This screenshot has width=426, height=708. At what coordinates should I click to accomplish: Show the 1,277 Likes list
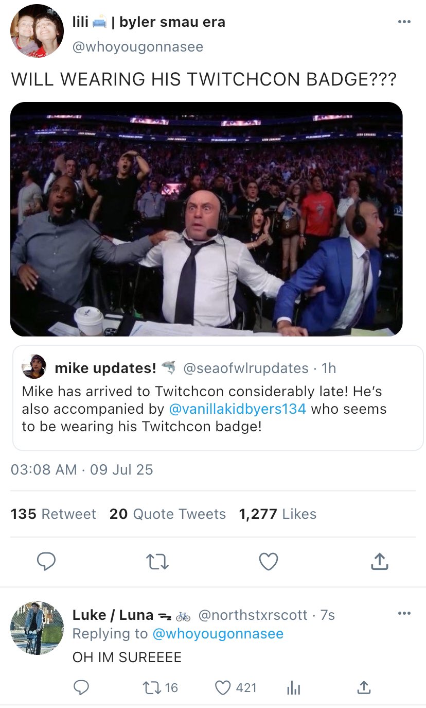coord(277,514)
